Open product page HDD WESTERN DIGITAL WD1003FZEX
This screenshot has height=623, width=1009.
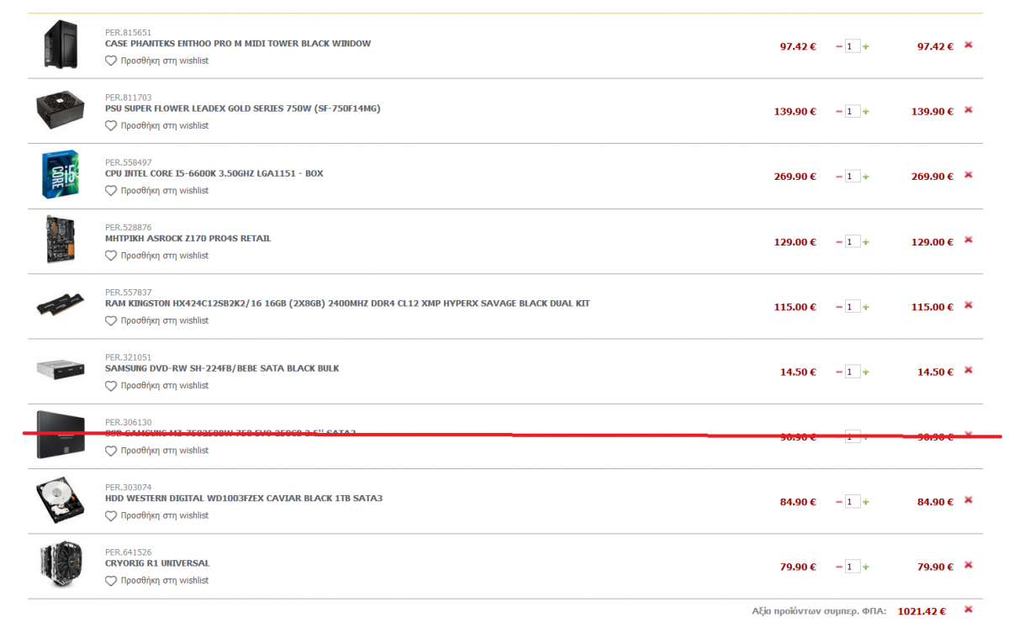point(244,498)
